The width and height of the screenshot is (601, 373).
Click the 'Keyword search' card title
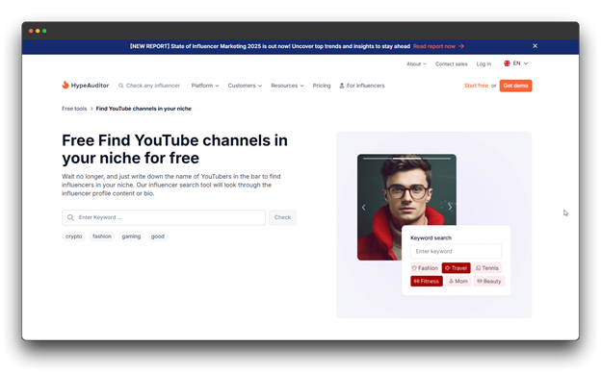[431, 238]
